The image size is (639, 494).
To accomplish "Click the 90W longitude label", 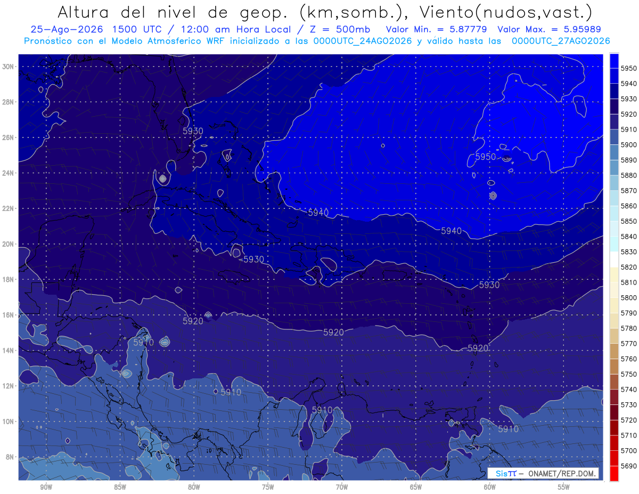I will (46, 487).
